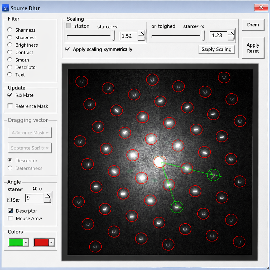Click the Source Blur application icon in the title bar
This screenshot has width=270, height=270.
5,8
